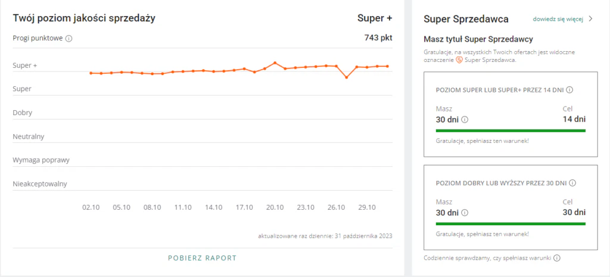Open info icon for the Dobry lub wyższy heading

[573, 183]
